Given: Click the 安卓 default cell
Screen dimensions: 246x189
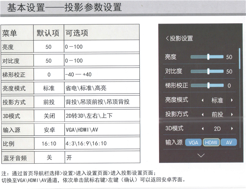Looking at the screenshot, I should (x=49, y=130).
